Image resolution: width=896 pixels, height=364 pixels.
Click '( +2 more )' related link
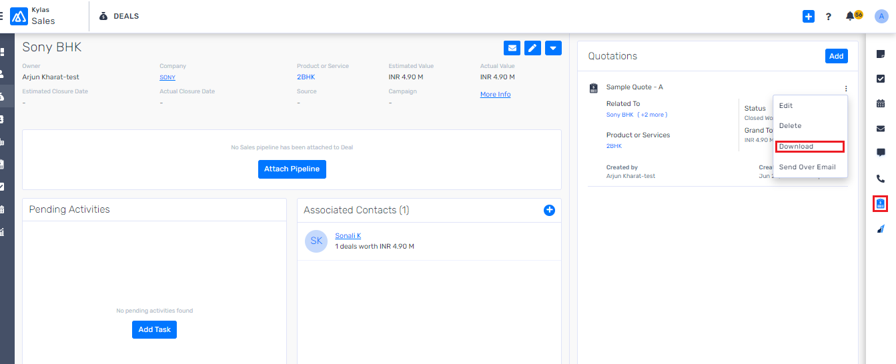(x=652, y=115)
